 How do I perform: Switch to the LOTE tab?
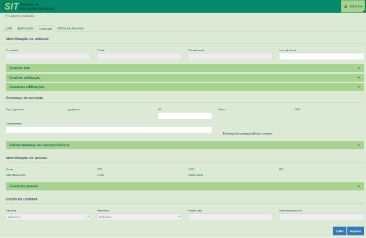point(9,28)
